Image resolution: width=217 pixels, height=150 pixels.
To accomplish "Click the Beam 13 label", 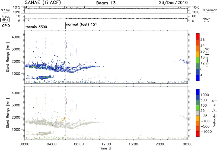I will [x=106, y=3].
